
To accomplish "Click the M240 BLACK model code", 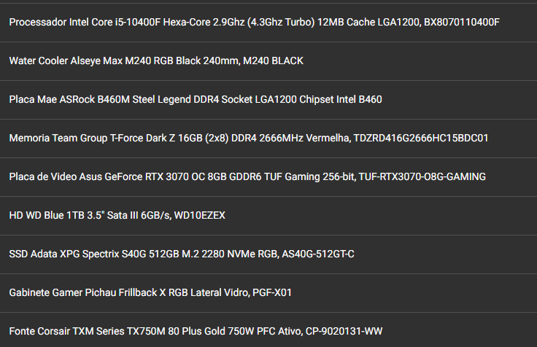I will pyautogui.click(x=273, y=61).
